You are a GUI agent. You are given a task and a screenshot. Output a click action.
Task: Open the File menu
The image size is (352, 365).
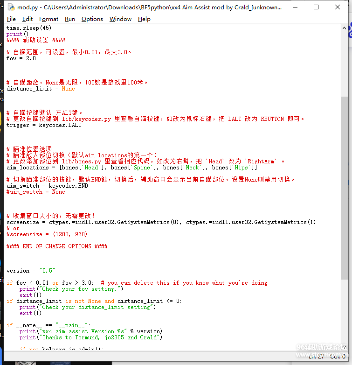point(12,19)
